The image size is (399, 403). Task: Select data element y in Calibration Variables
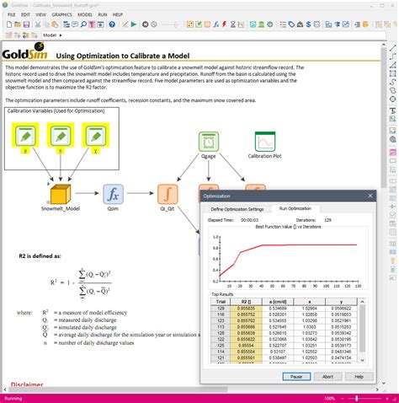[x=96, y=136]
